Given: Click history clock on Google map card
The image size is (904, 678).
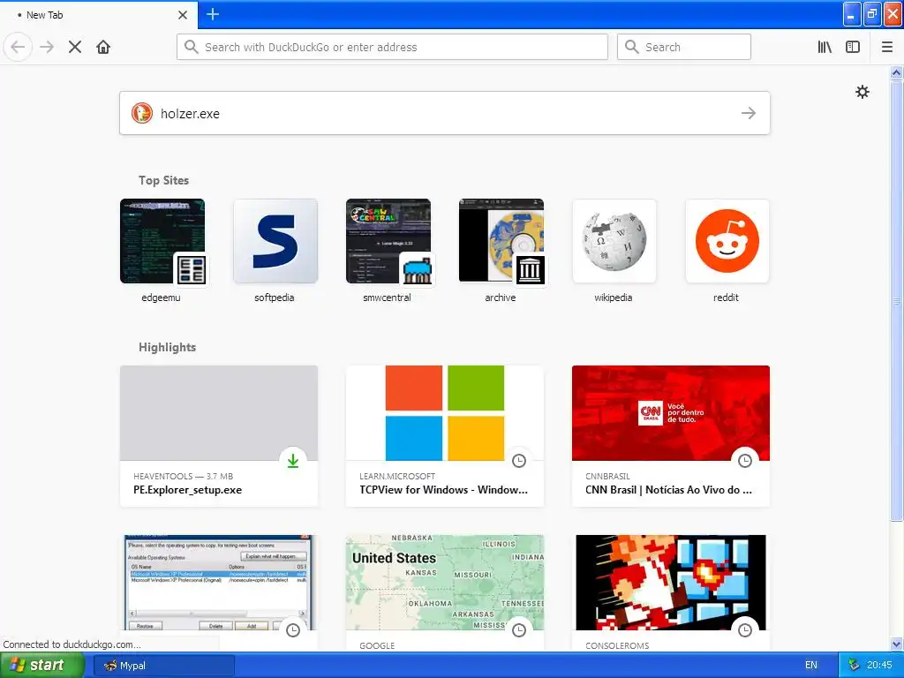Looking at the screenshot, I should (x=519, y=630).
